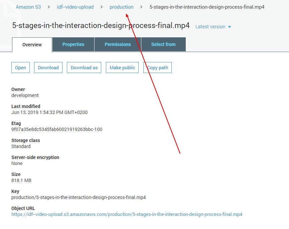Image resolution: width=289 pixels, height=229 pixels.
Task: Open the Latest version dropdown
Action: click(213, 27)
